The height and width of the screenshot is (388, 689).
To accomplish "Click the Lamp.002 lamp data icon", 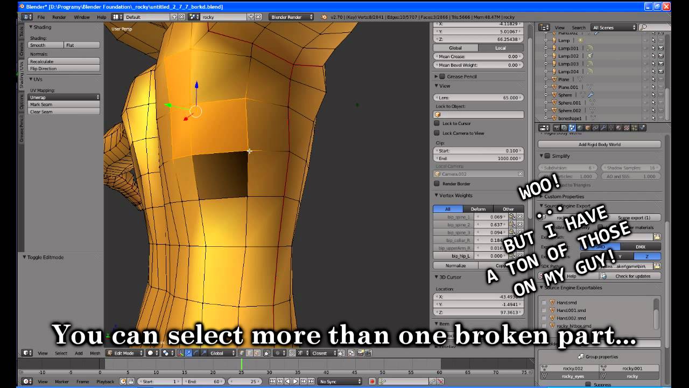I will [x=590, y=56].
